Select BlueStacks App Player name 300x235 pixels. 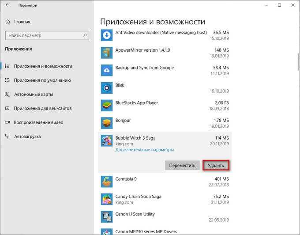pos(137,103)
